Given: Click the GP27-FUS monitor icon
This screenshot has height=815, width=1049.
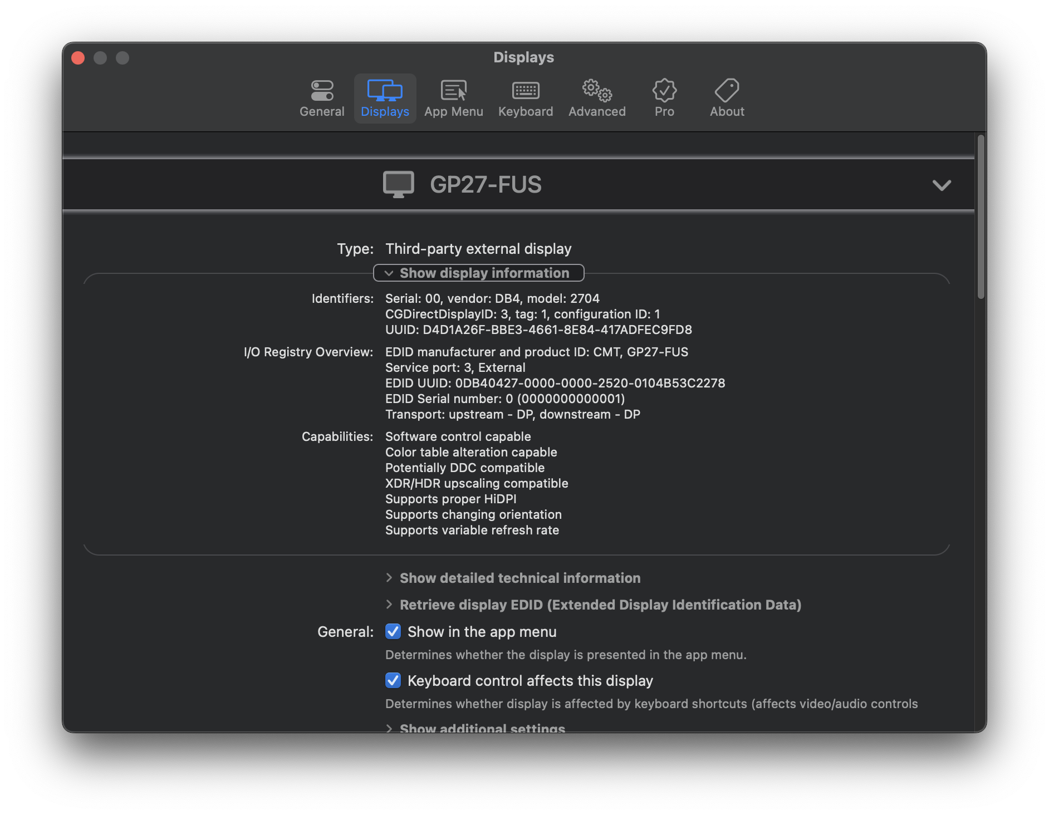Looking at the screenshot, I should 399,184.
